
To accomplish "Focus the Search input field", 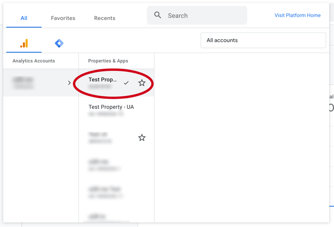I will click(x=197, y=16).
